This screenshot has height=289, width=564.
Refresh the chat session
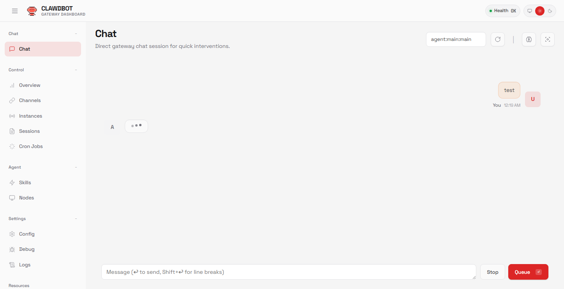tap(498, 39)
